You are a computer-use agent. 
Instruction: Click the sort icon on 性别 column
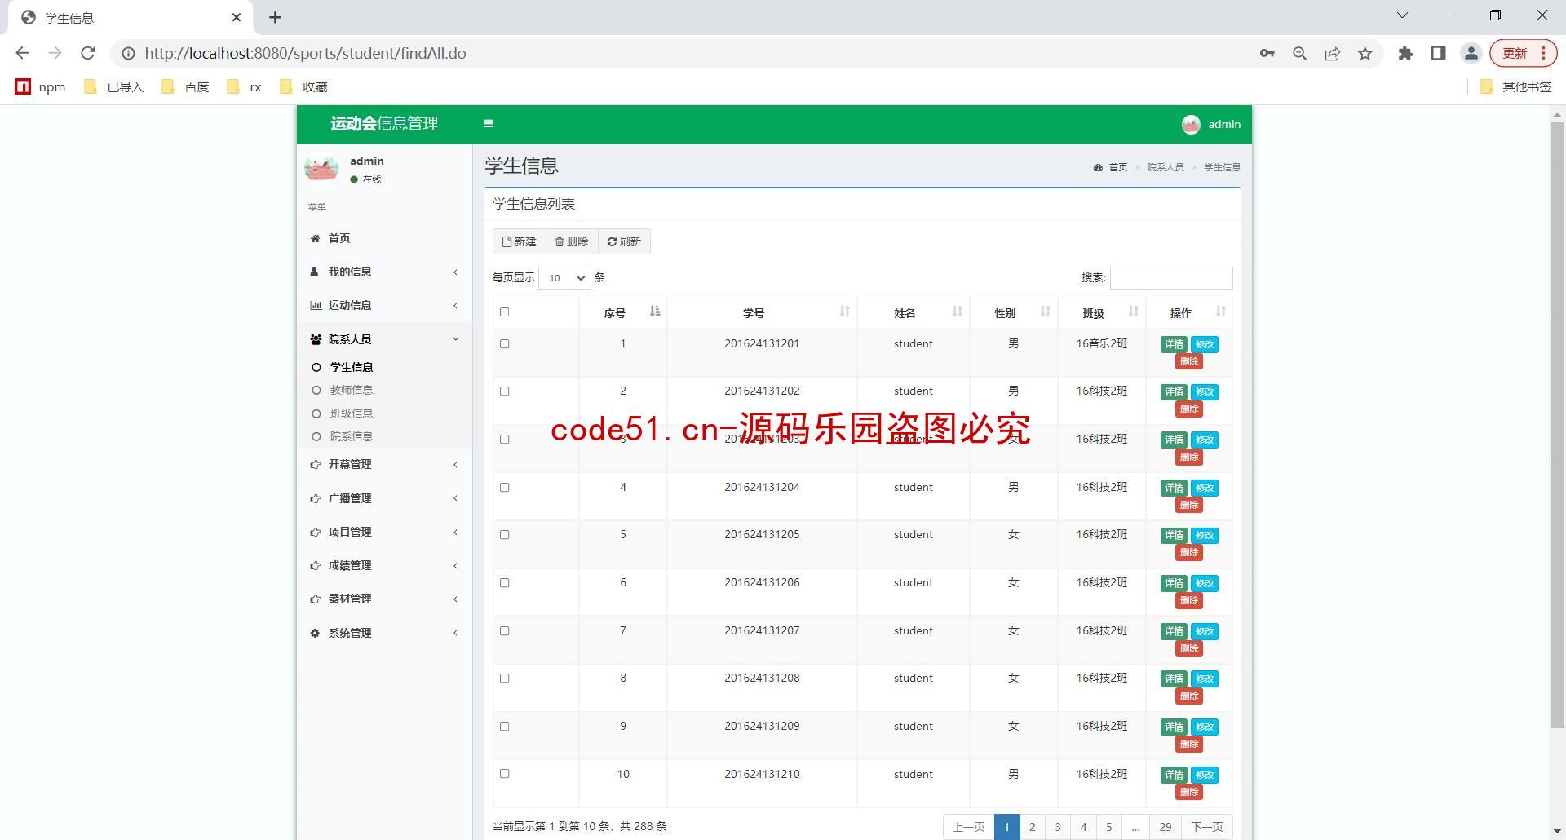click(x=1046, y=312)
